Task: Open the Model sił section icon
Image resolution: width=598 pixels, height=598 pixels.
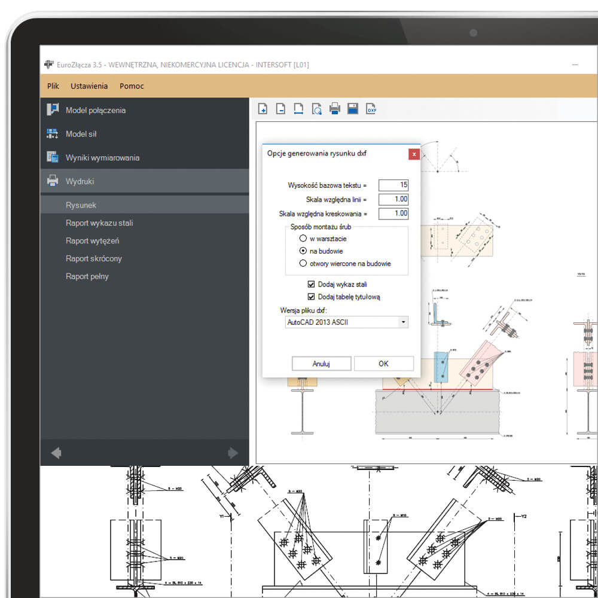Action: (52, 133)
